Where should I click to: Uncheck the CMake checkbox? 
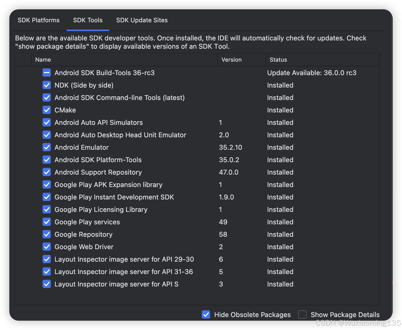tap(47, 110)
